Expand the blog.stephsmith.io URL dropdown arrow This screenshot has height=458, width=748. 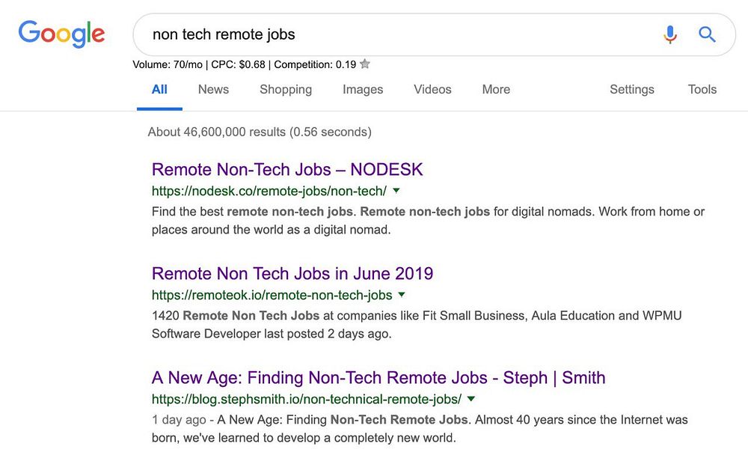click(x=471, y=399)
